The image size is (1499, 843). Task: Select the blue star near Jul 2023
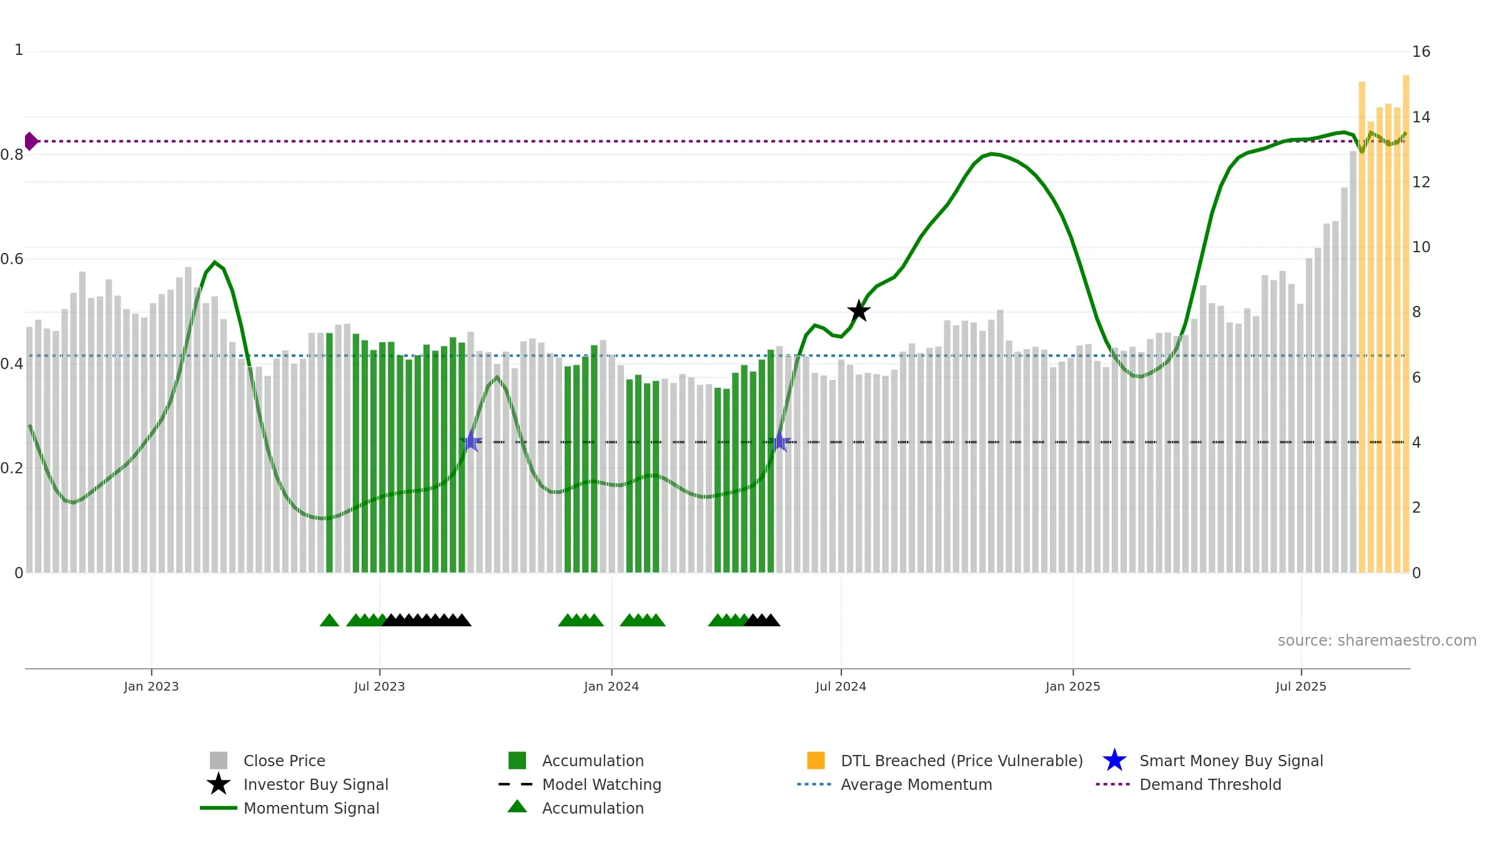pos(471,441)
